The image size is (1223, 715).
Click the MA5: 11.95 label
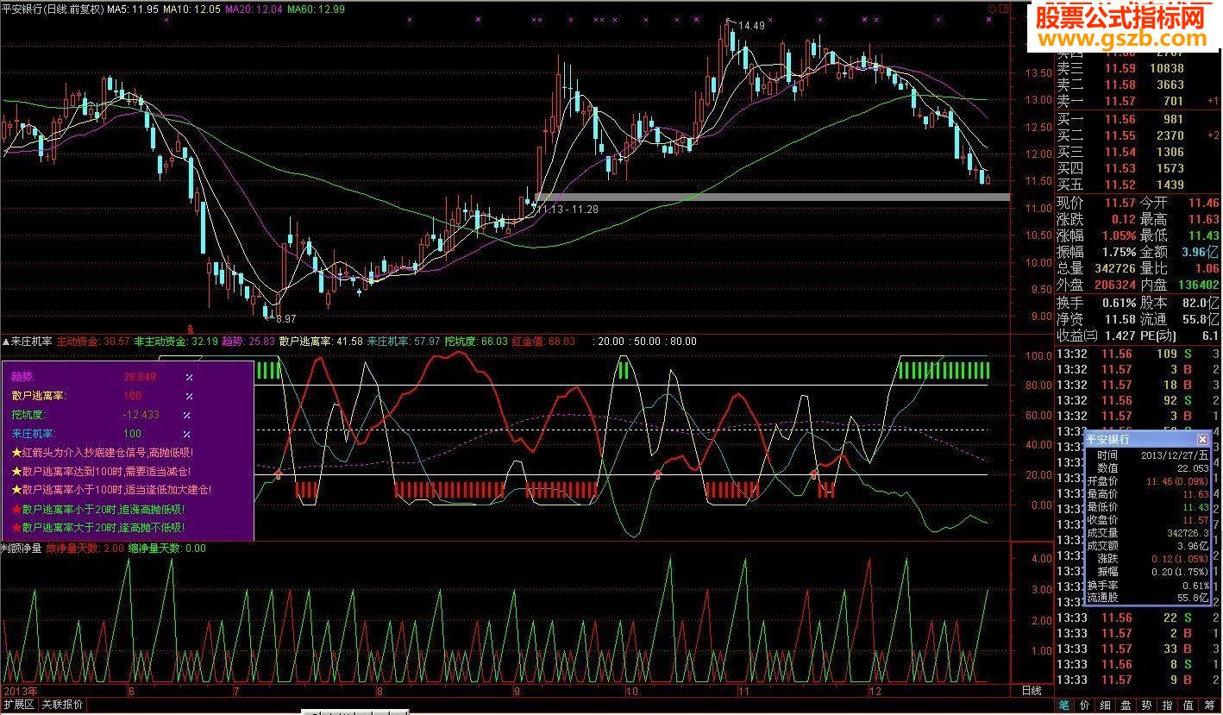(133, 9)
